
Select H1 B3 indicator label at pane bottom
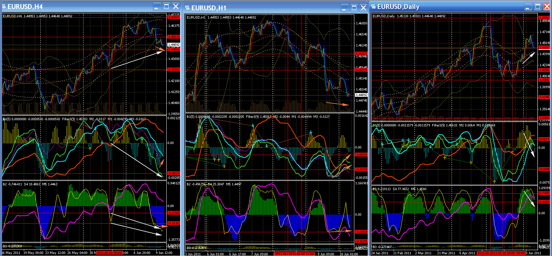click(196, 248)
